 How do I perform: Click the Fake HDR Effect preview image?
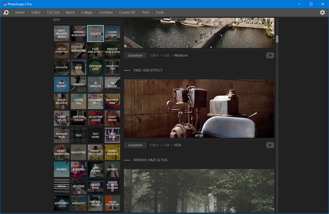coord(199,109)
